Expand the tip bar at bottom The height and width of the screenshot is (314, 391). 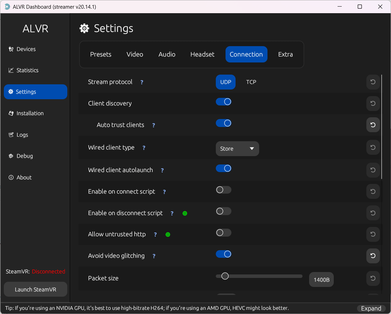click(371, 308)
